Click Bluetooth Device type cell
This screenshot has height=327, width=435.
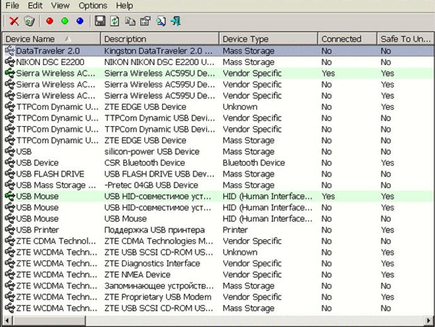(x=253, y=163)
